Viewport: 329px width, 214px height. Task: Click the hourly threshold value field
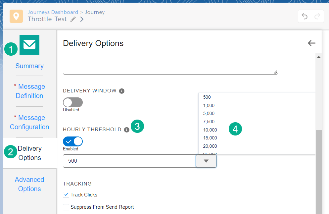(129, 161)
